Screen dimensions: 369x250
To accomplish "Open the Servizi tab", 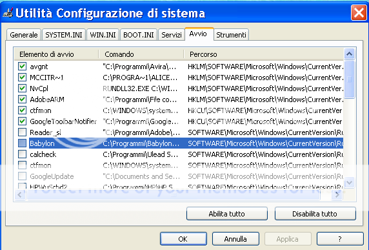I will click(x=172, y=35).
